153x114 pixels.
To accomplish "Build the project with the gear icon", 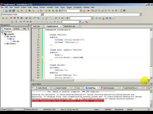I will 46,11.
